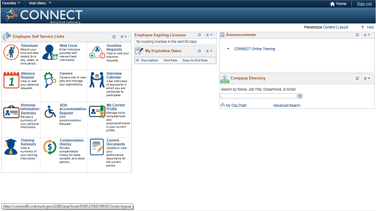
Task: Open CONNECT Online Training announcement
Action: point(254,49)
